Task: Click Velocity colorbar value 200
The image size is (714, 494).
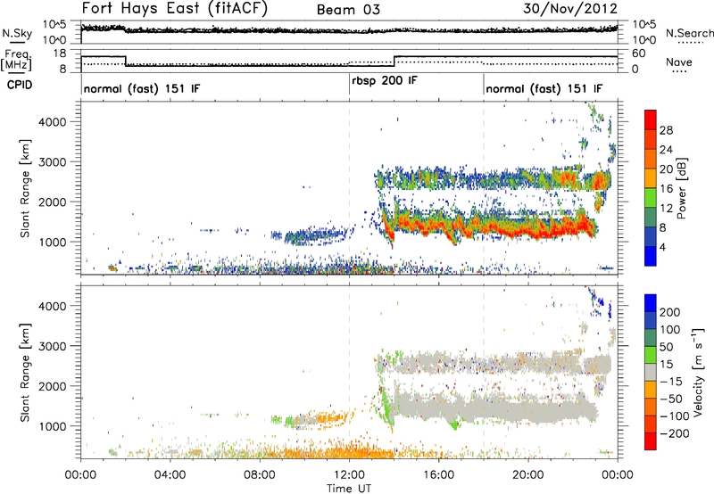Action: pos(669,312)
